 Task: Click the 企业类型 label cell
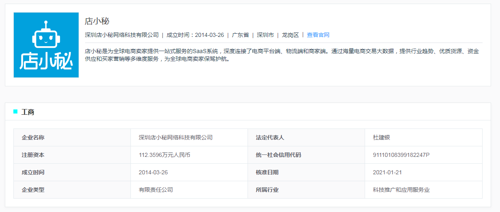click(72, 190)
